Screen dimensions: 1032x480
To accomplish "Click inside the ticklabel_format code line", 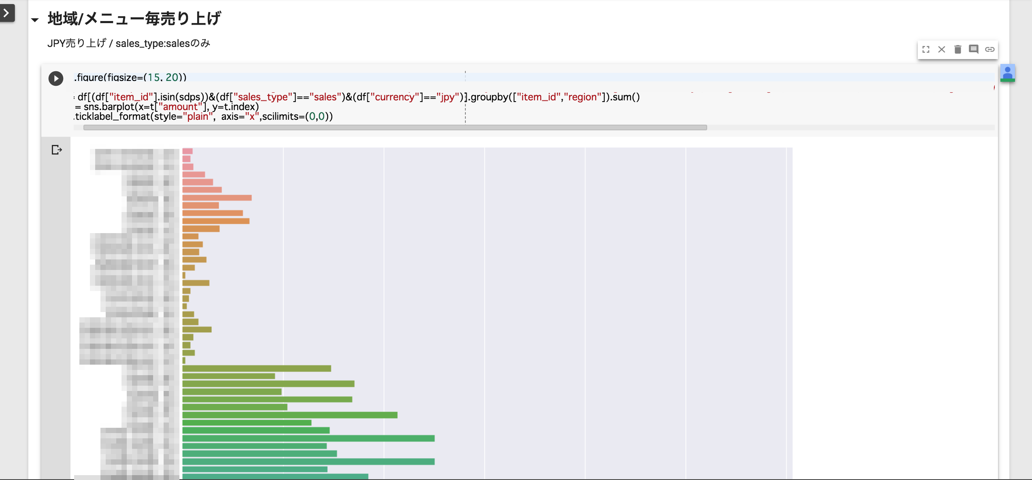I will tap(203, 117).
